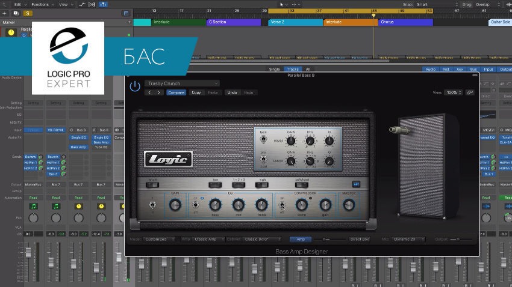This screenshot has width=512, height=287.
Task: Open the Mic Dynamic 20 dropdown
Action: [x=408, y=239]
